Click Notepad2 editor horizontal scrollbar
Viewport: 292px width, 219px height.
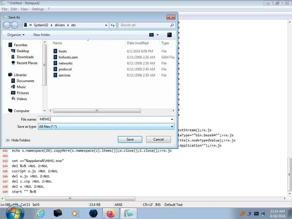pyautogui.click(x=70, y=198)
